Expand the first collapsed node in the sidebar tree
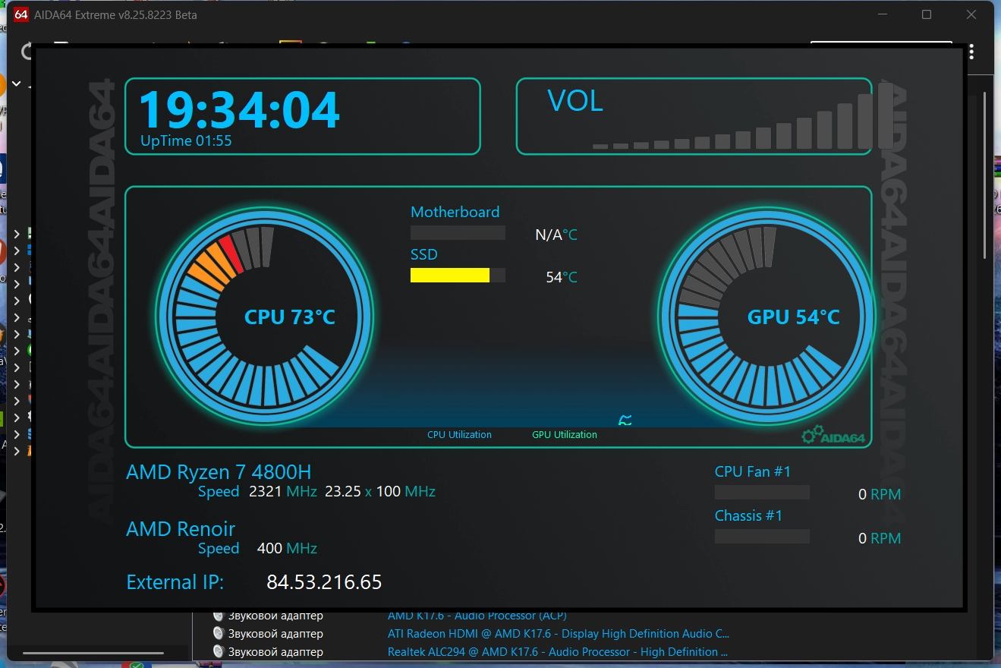1001x668 pixels. [x=17, y=234]
